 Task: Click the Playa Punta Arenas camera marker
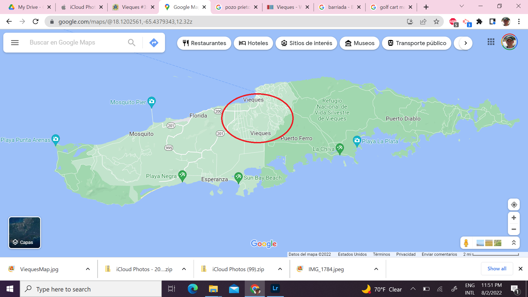[56, 140]
